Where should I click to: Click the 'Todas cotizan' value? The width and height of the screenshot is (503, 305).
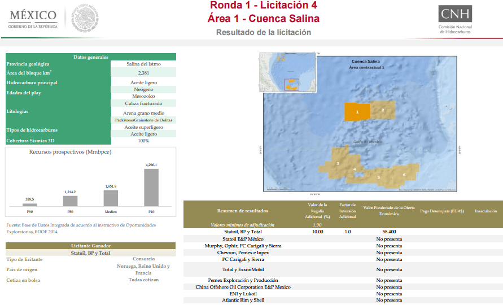pos(143,280)
